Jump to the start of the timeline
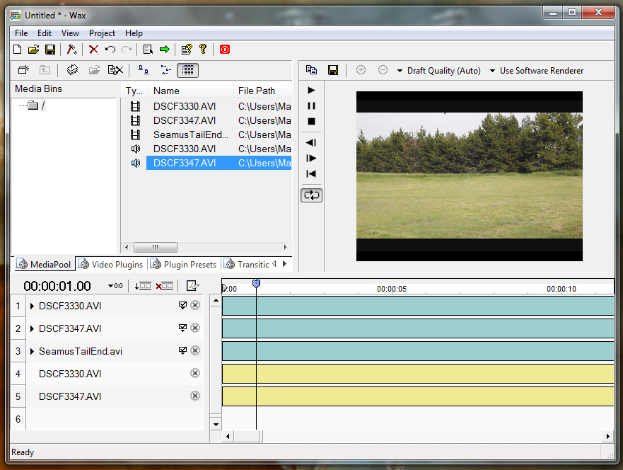This screenshot has width=623, height=470. coord(311,173)
